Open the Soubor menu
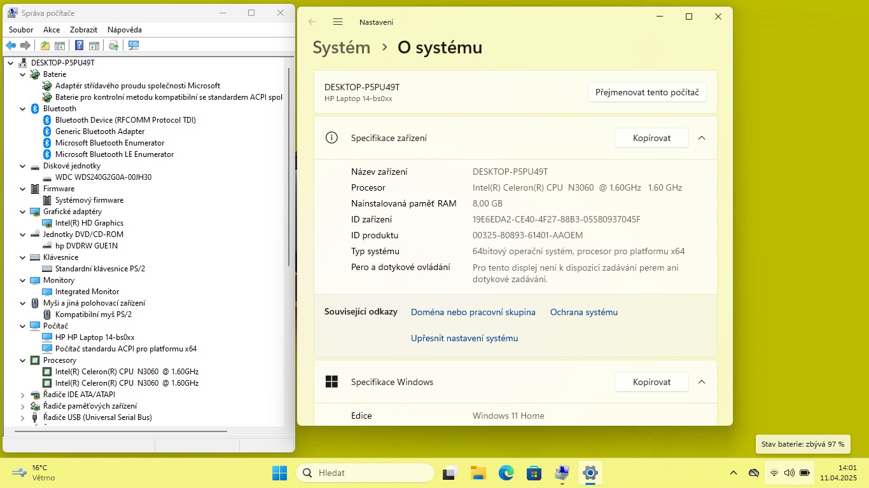This screenshot has height=488, width=869. pyautogui.click(x=22, y=30)
